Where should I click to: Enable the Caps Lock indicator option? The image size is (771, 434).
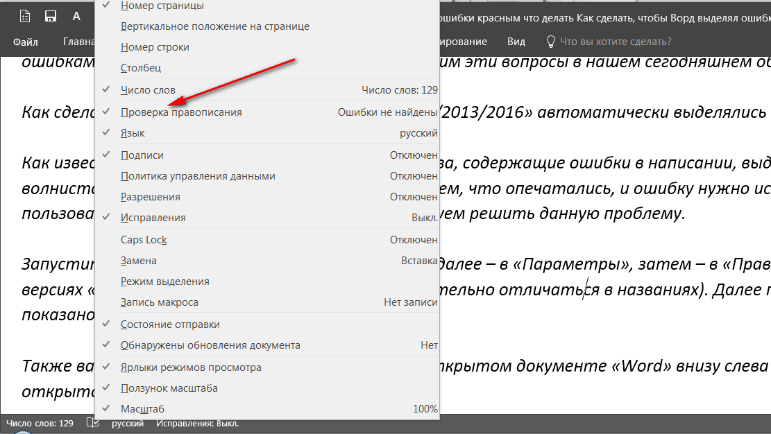coord(144,240)
